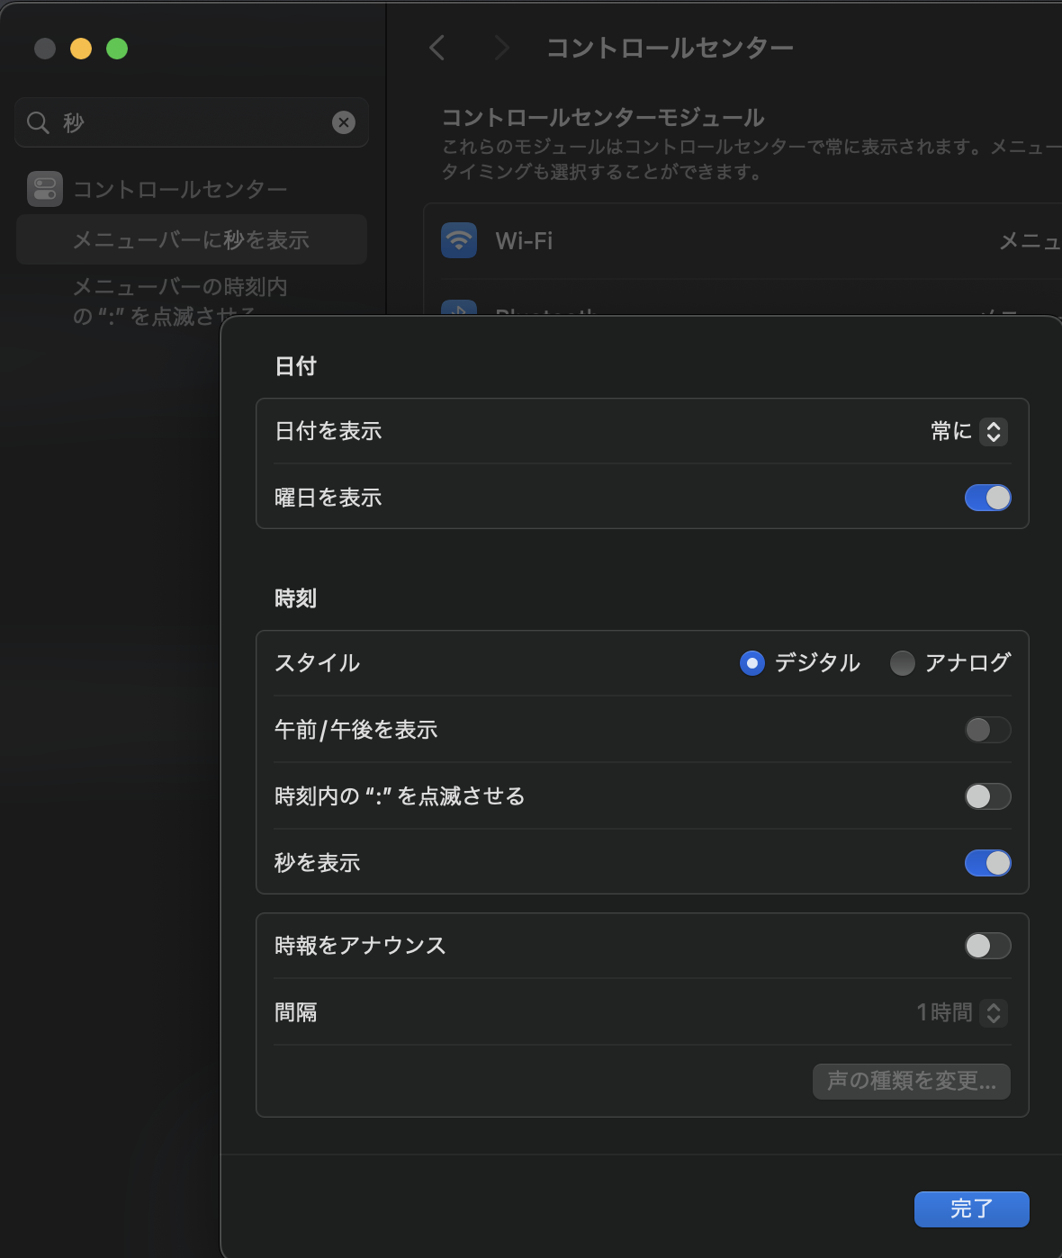Image resolution: width=1062 pixels, height=1258 pixels.
Task: Click 完了 button to close dialog
Action: (x=971, y=1209)
